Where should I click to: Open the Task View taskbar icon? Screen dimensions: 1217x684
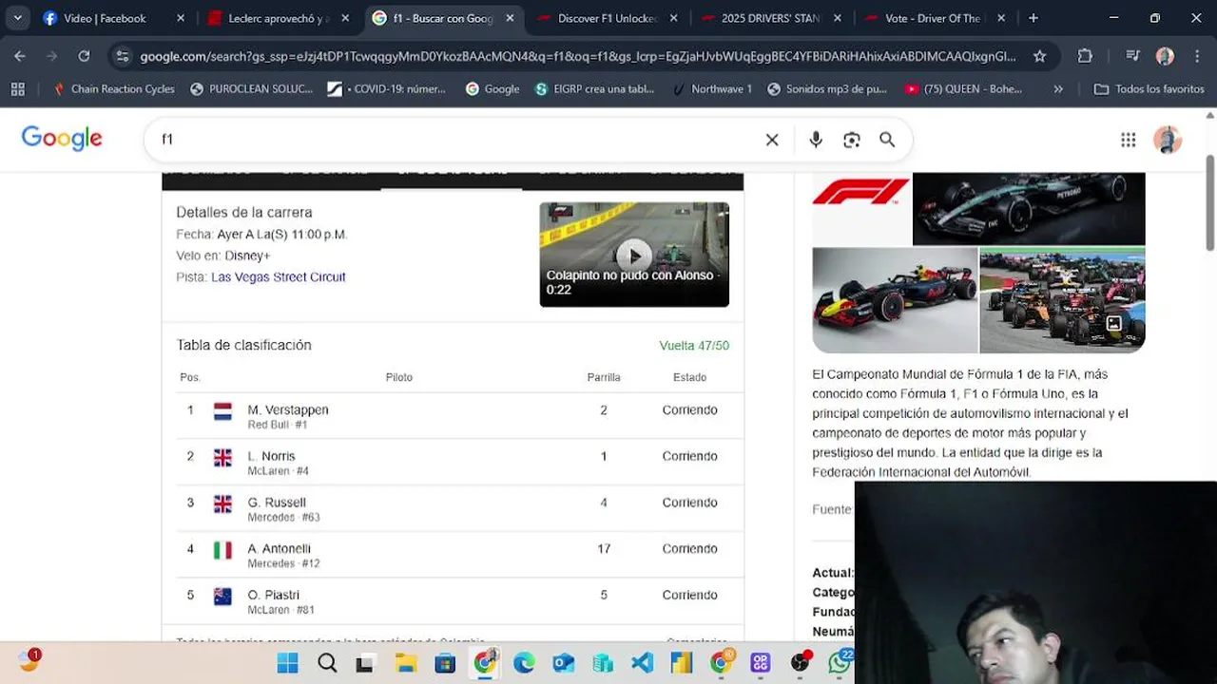click(364, 663)
